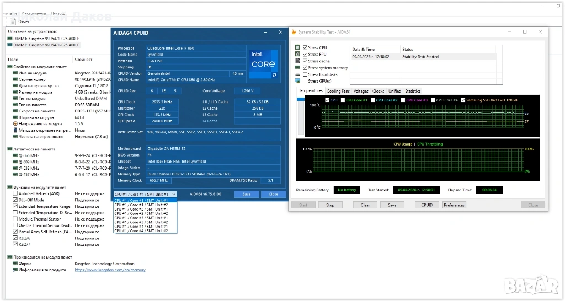Click the Stress system memory RAM icon

pos(298,68)
